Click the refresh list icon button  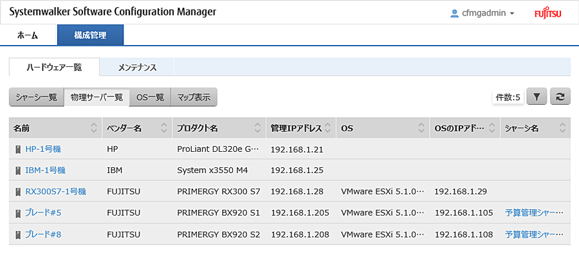[560, 97]
